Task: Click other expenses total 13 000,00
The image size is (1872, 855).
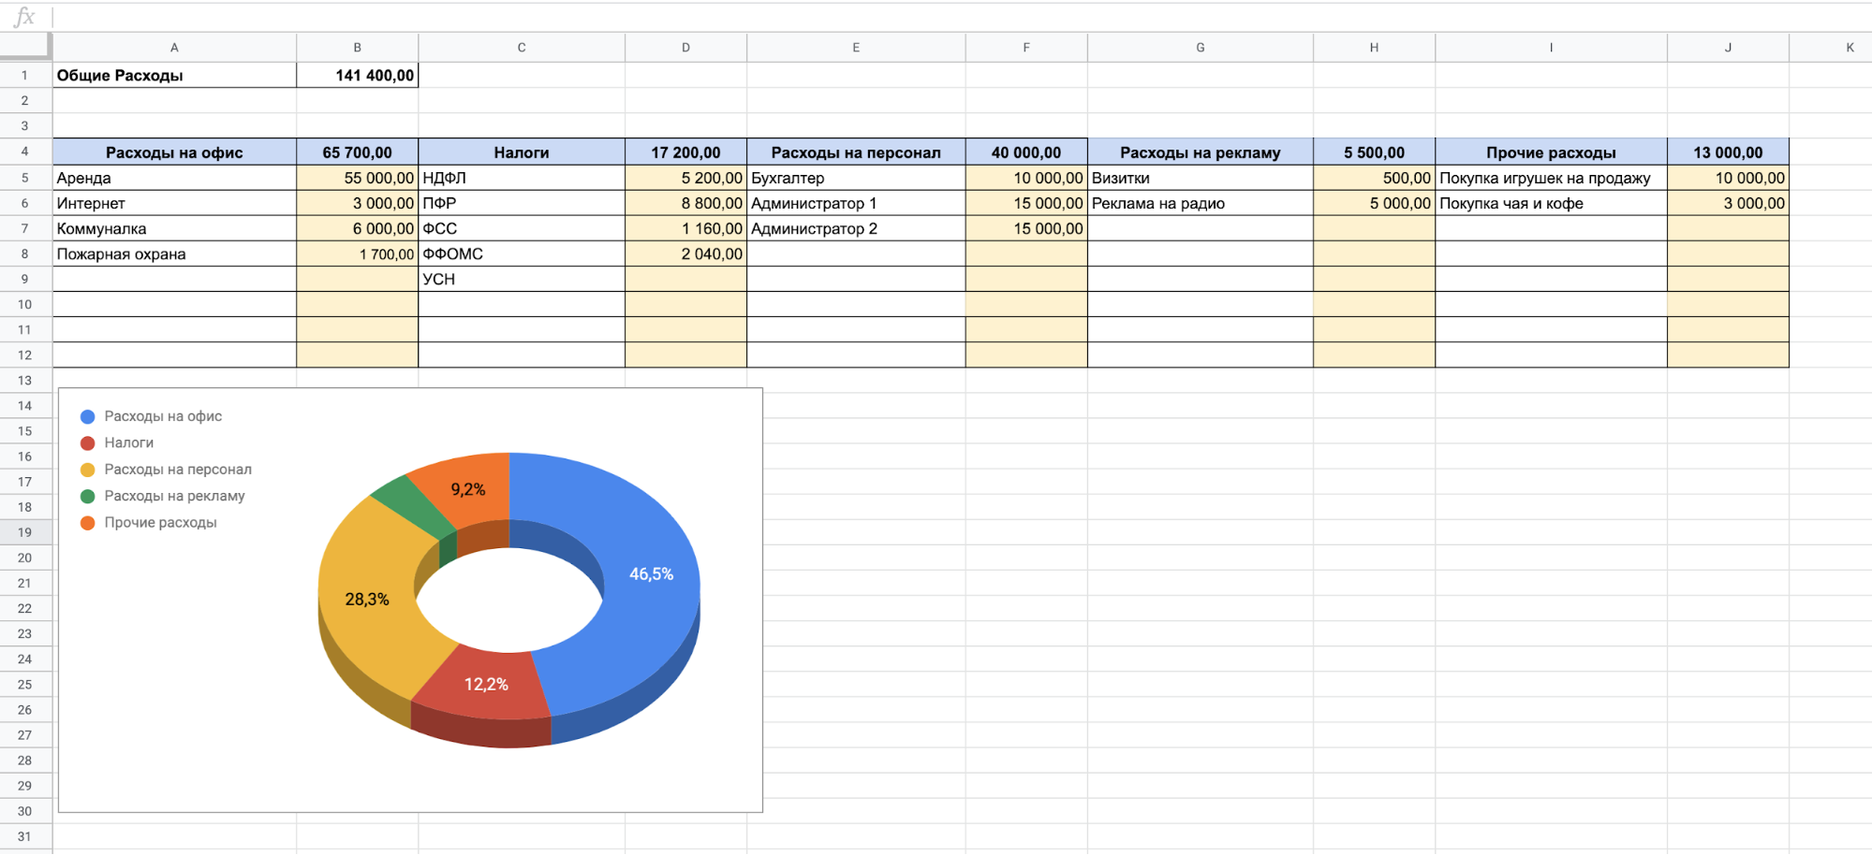Action: point(1728,152)
